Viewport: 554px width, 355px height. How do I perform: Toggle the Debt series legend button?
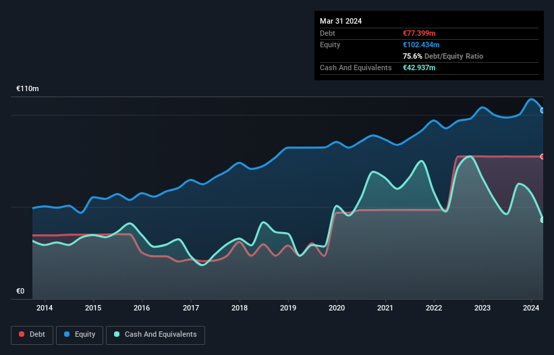[x=32, y=335]
